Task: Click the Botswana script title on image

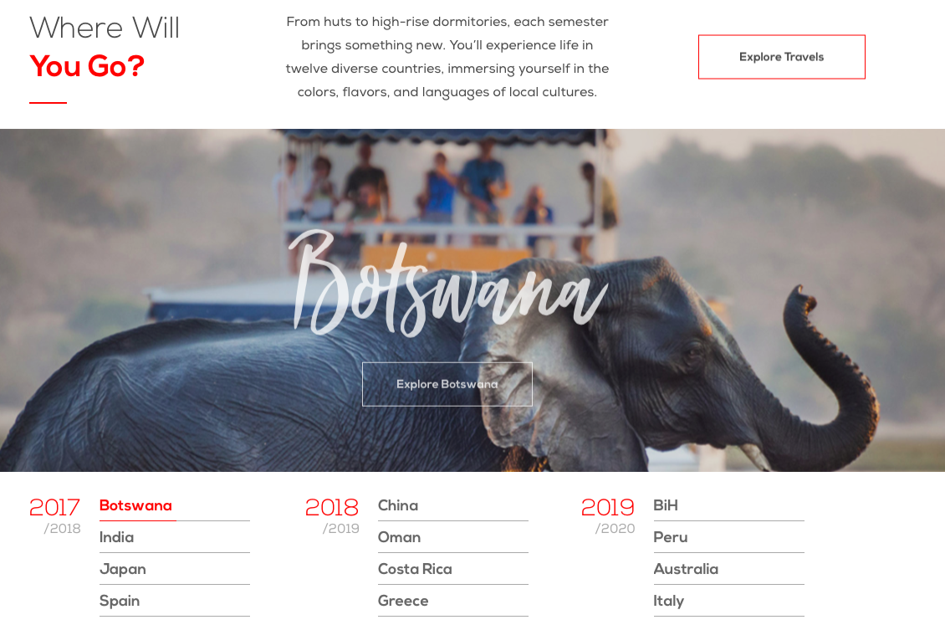Action: [447, 284]
